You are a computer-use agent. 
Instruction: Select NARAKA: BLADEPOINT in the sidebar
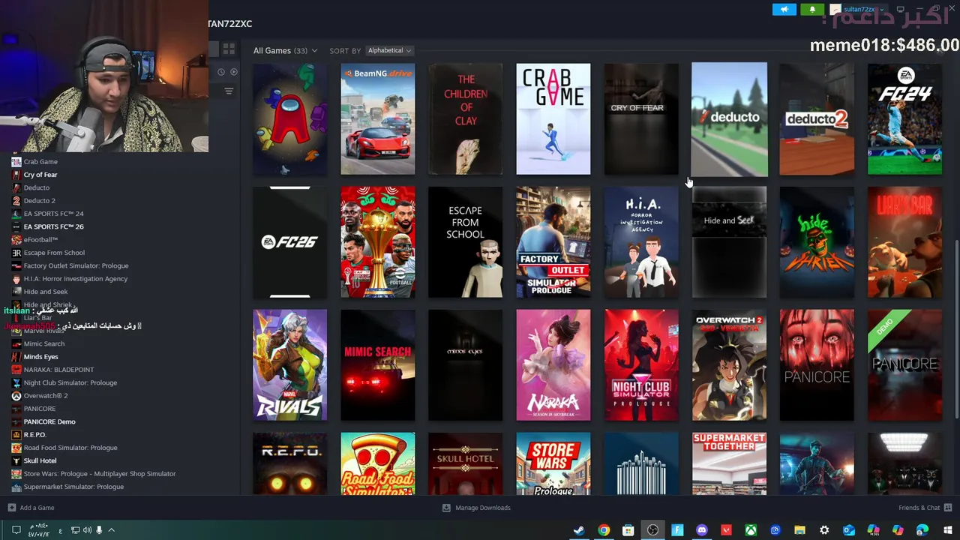click(58, 370)
